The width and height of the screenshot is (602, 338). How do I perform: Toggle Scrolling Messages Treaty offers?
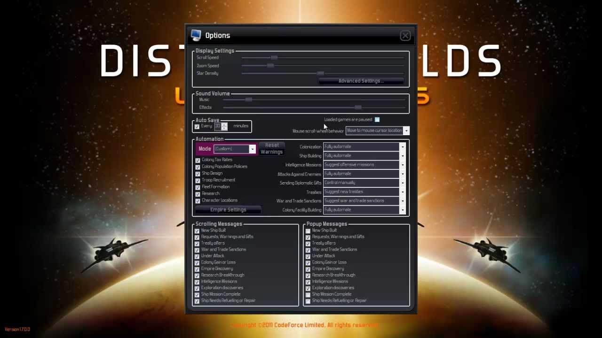197,244
